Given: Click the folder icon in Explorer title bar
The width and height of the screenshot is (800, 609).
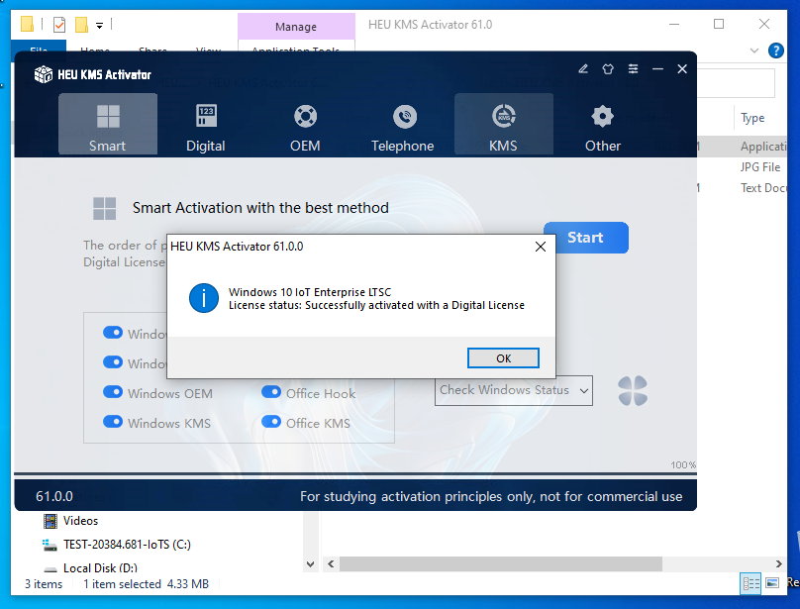Looking at the screenshot, I should 27,24.
